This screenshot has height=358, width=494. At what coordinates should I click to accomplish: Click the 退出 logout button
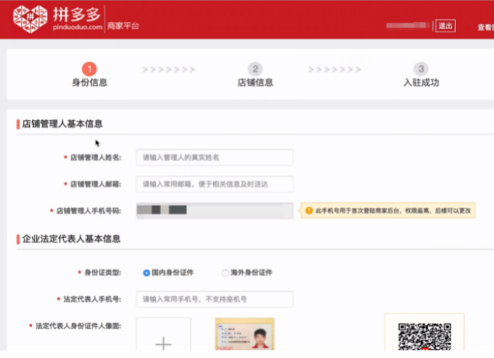pos(446,26)
